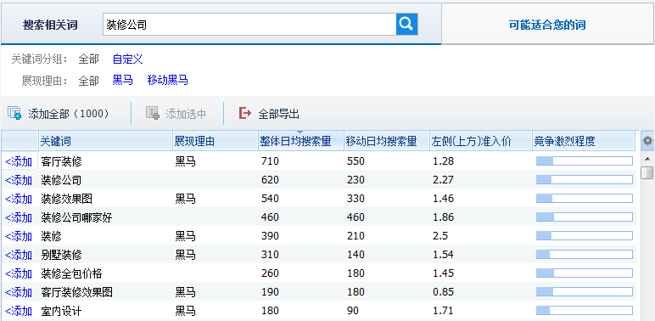
Task: Click the 装修公司哪家好 competition level bar
Action: 585,217
